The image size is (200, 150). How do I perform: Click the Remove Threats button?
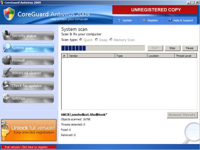pos(182,115)
